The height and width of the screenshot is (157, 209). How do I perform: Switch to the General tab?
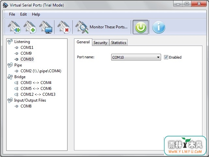pyautogui.click(x=83, y=42)
